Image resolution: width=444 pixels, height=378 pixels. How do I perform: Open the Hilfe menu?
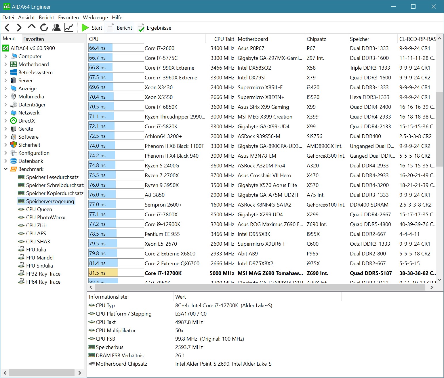(x=117, y=17)
